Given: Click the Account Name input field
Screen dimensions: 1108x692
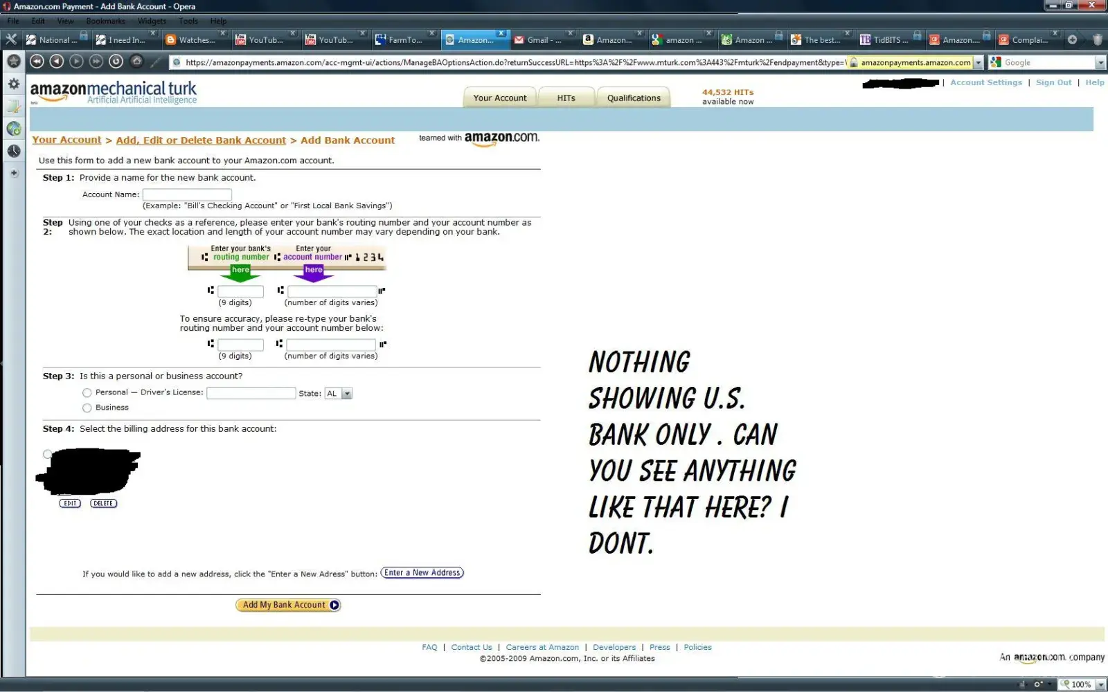Looking at the screenshot, I should point(187,194).
